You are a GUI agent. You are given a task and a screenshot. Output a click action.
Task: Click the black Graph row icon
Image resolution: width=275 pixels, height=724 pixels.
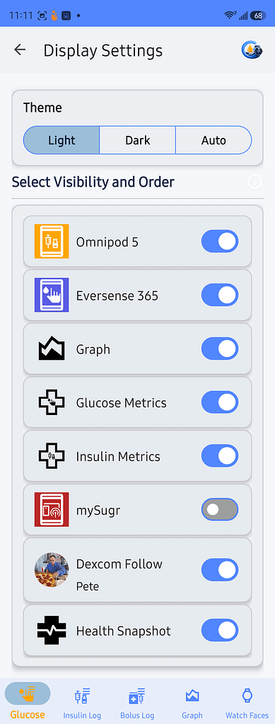(52, 349)
